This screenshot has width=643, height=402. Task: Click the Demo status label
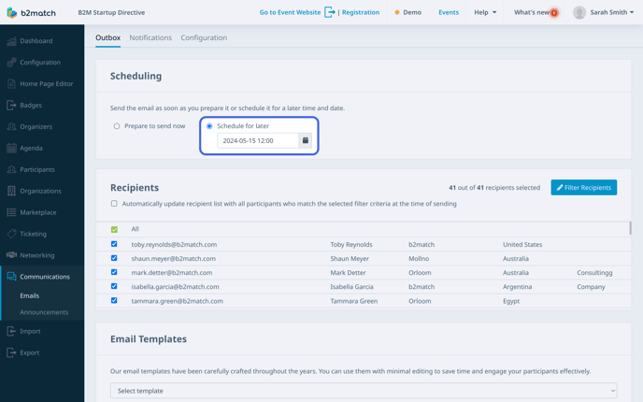(412, 12)
